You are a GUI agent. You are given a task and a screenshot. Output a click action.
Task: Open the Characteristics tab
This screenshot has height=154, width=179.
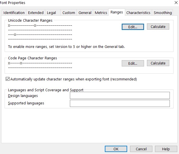pos(138,13)
